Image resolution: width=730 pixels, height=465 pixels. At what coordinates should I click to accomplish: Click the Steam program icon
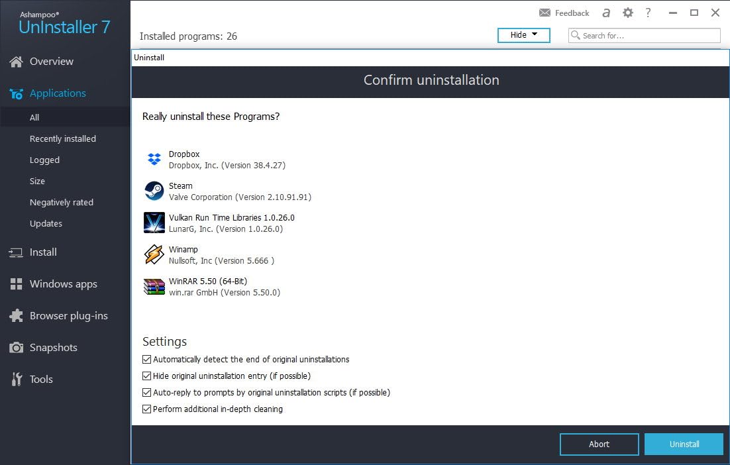tap(154, 191)
